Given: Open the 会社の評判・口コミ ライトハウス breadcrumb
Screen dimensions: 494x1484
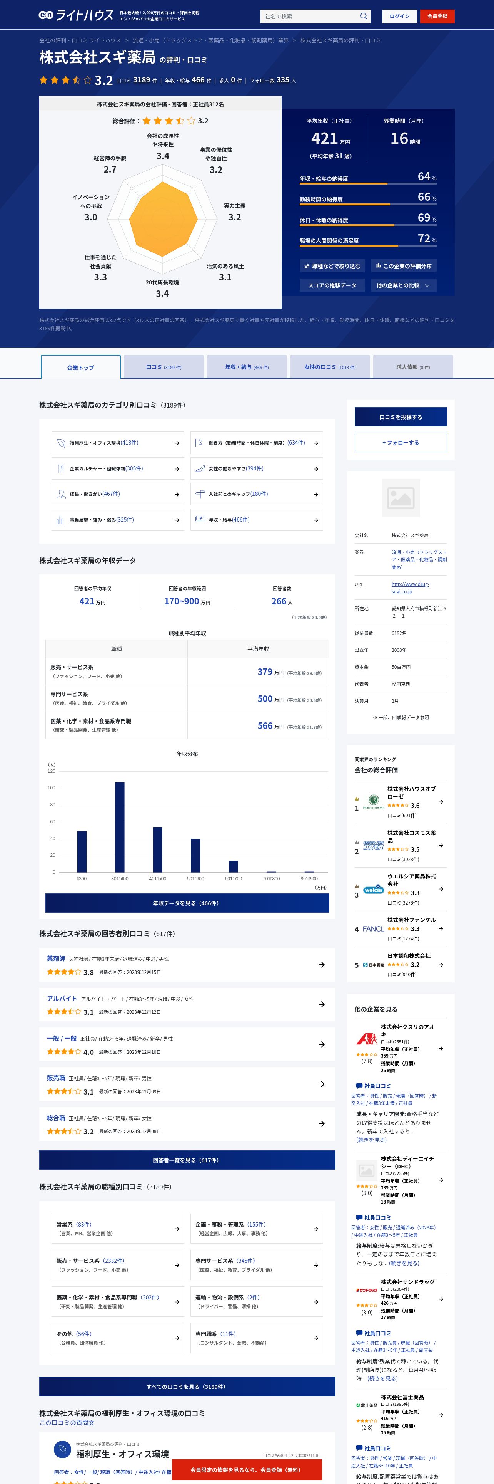Looking at the screenshot, I should coord(80,40).
